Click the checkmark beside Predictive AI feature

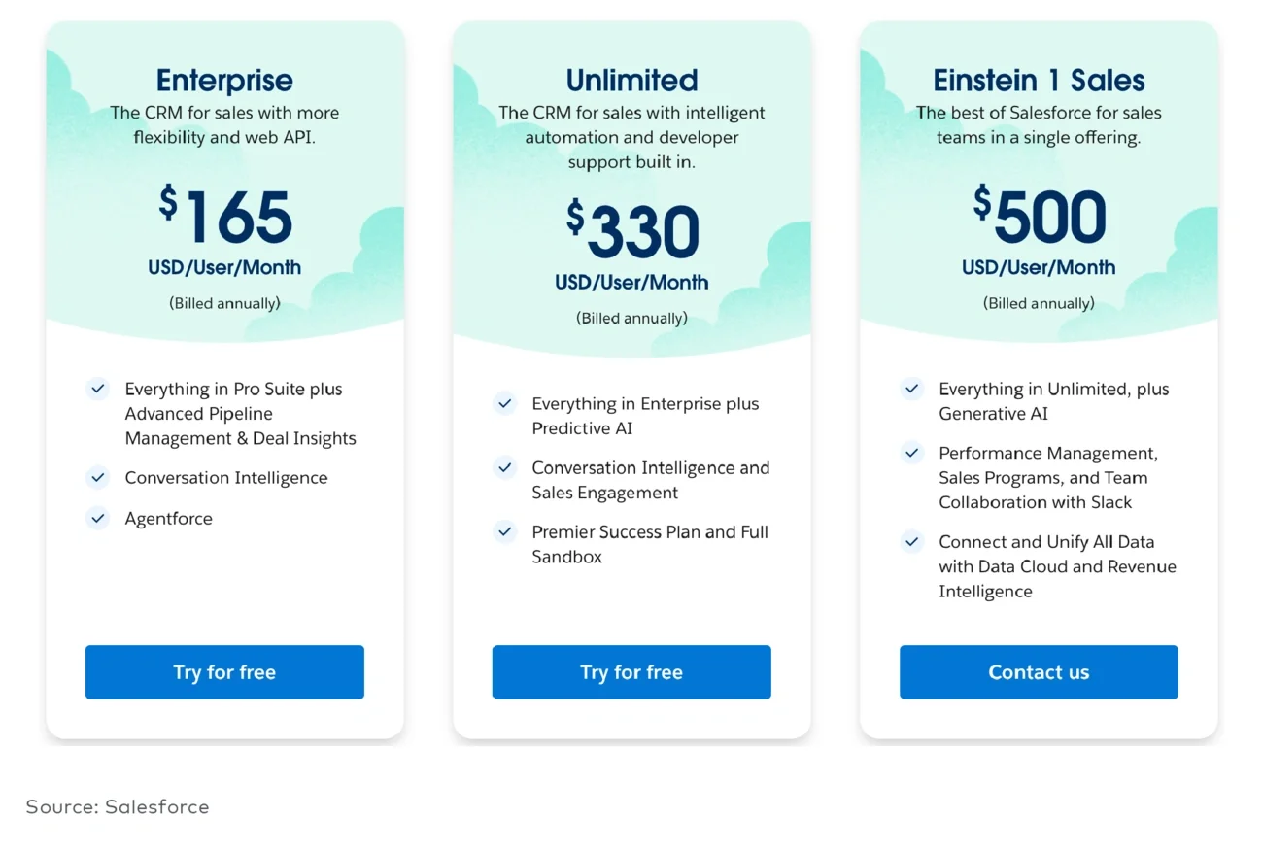pos(504,403)
